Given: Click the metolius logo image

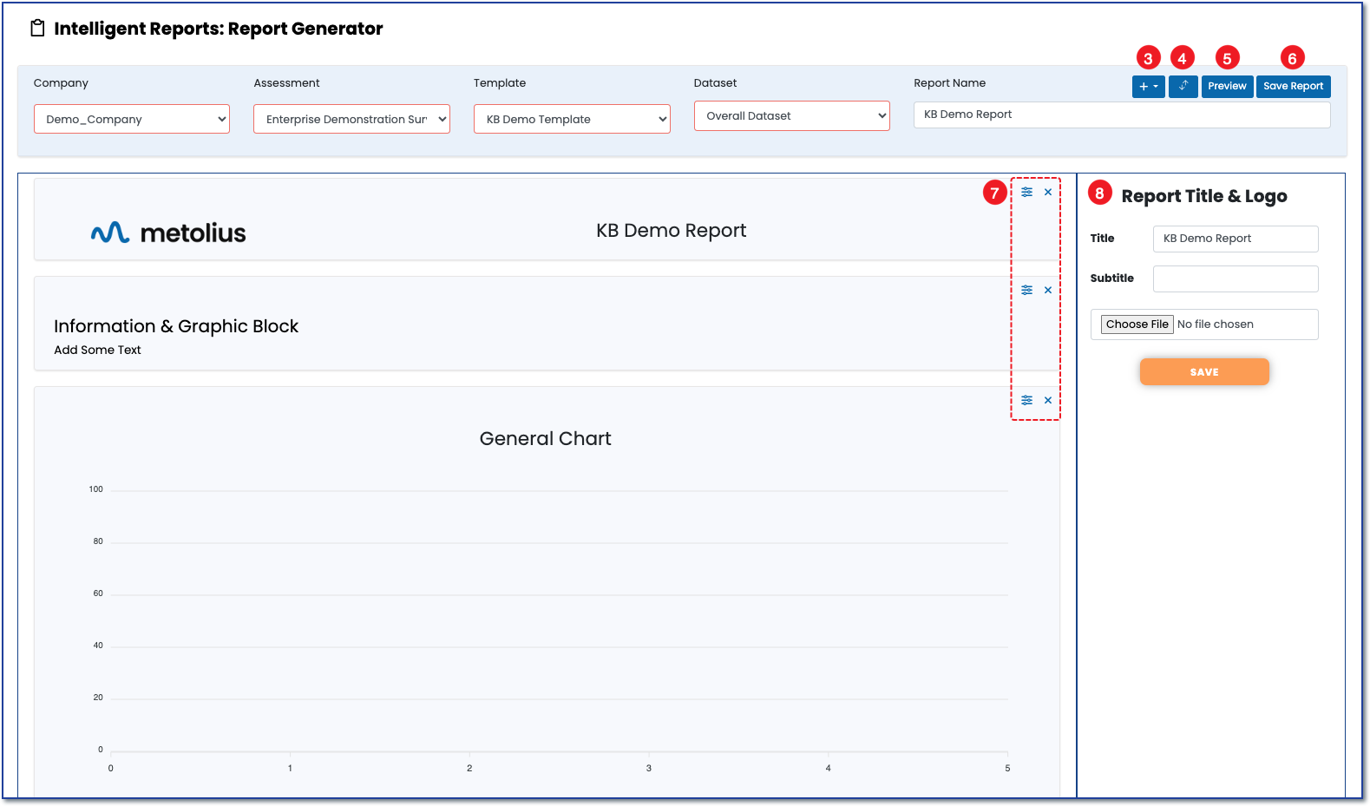Looking at the screenshot, I should 168,233.
